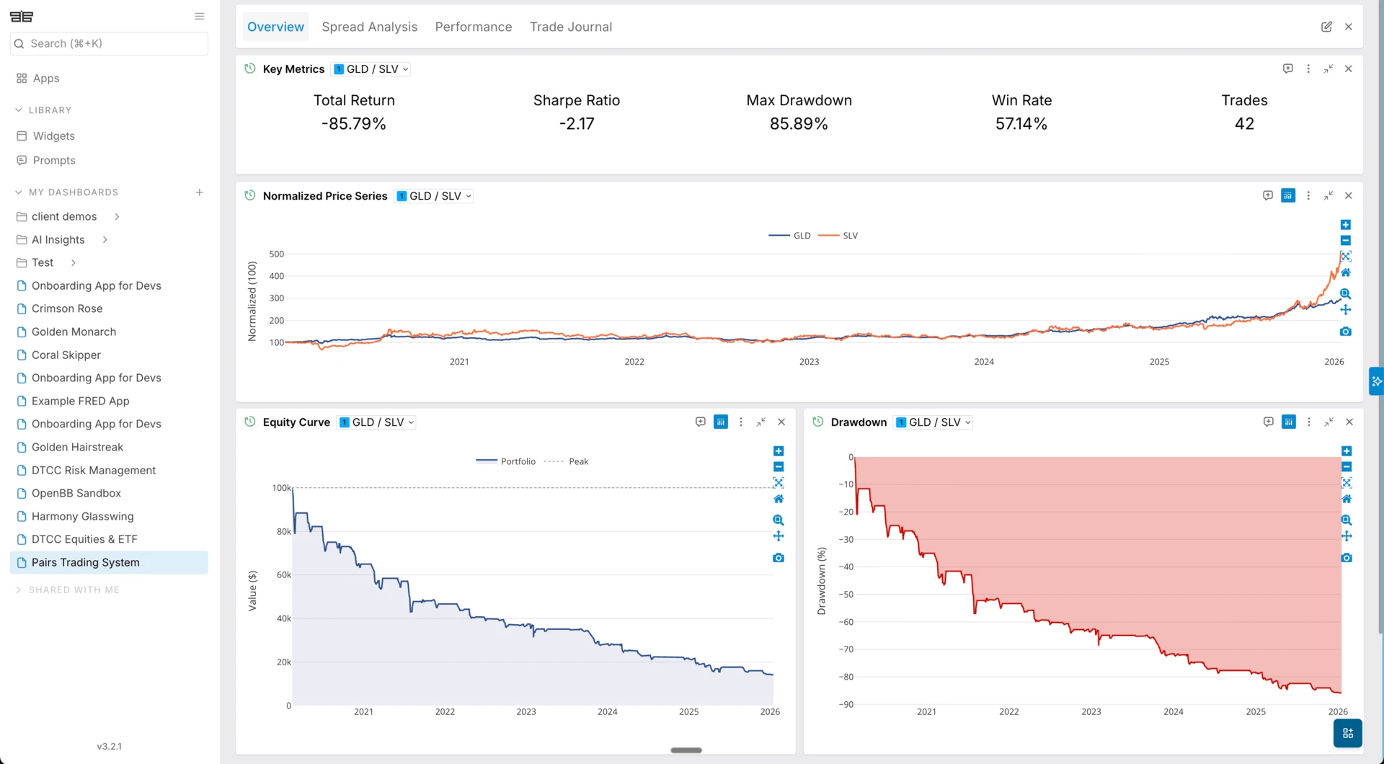Toggle Peak line in Equity Curve legend
Image resolution: width=1384 pixels, height=764 pixels.
tap(566, 461)
